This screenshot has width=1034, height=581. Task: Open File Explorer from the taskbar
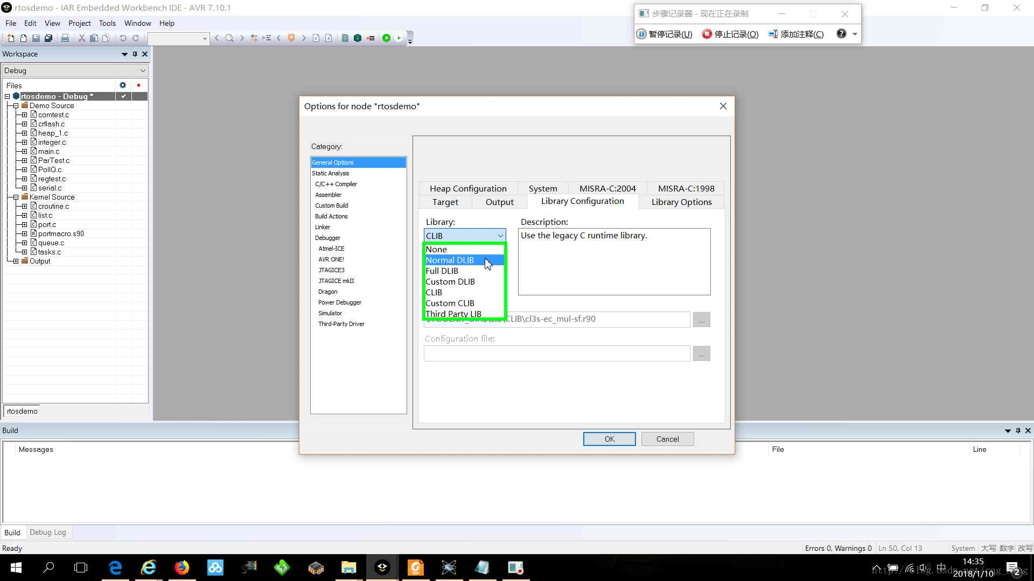coord(349,568)
